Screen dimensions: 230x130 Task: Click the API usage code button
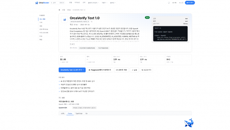pos(121,70)
